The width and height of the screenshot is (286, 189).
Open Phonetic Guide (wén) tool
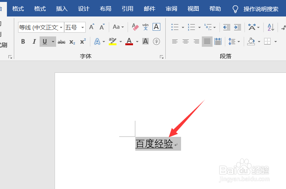145,27
